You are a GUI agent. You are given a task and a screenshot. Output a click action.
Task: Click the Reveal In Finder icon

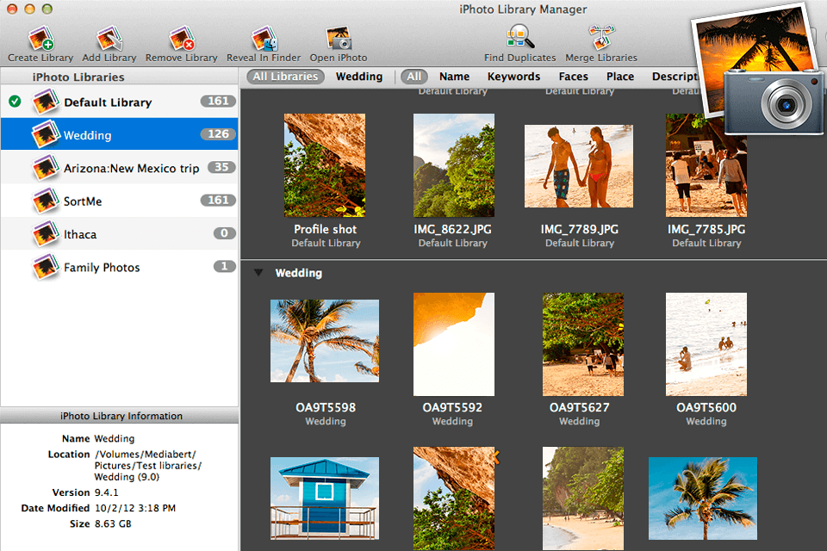[264, 40]
